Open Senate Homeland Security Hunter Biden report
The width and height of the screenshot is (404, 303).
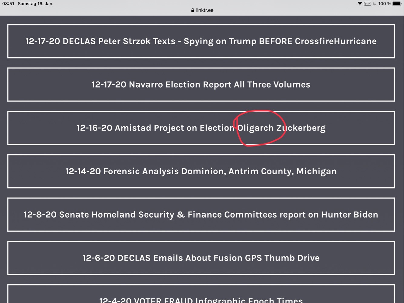201,214
